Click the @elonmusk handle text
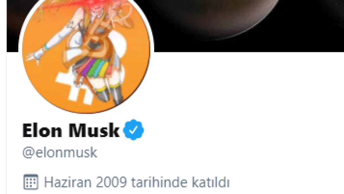Viewport: 344px width, 194px height. pyautogui.click(x=60, y=153)
